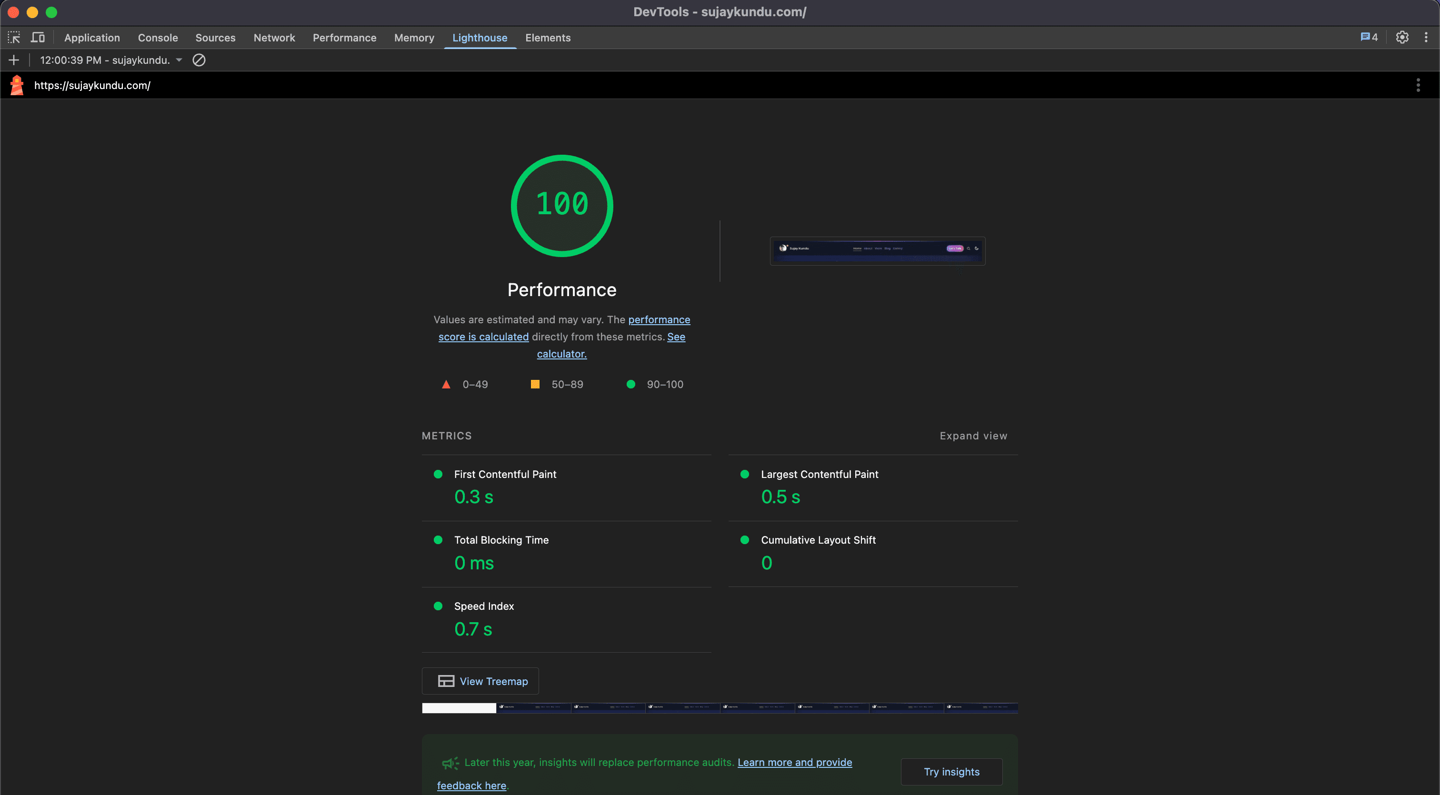The width and height of the screenshot is (1440, 795).
Task: Open the report selector dropdown
Action: pyautogui.click(x=112, y=60)
